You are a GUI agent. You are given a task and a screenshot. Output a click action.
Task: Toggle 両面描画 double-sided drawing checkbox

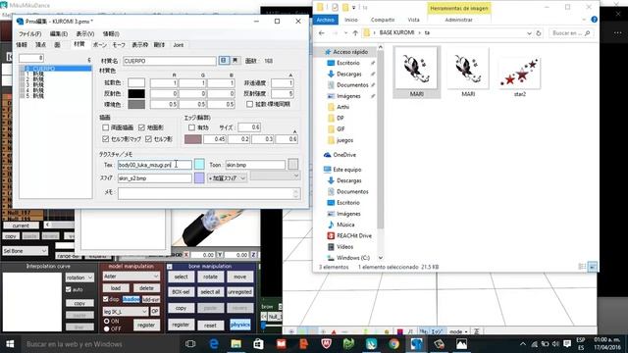pyautogui.click(x=105, y=127)
